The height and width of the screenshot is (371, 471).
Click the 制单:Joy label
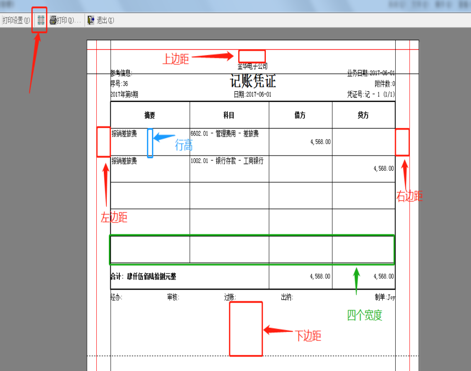pyautogui.click(x=385, y=297)
